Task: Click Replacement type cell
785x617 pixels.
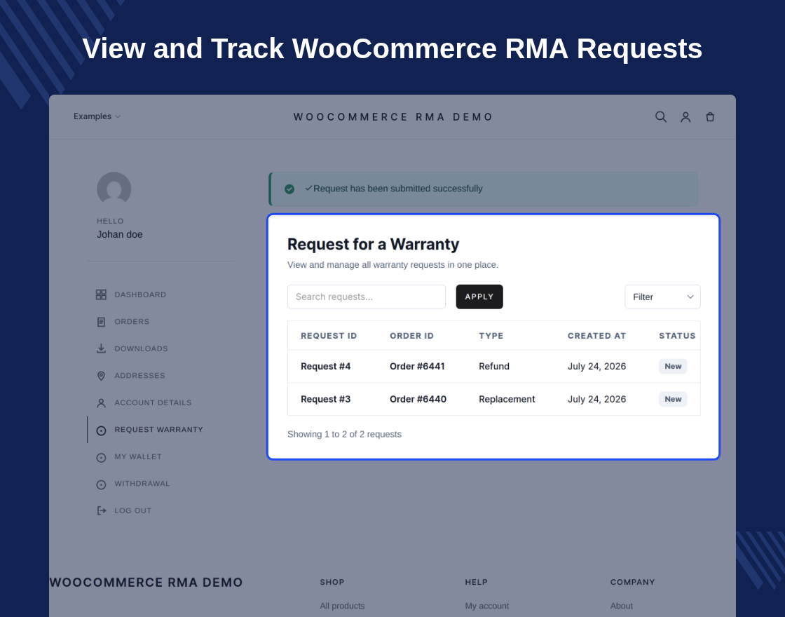Action: pos(507,399)
